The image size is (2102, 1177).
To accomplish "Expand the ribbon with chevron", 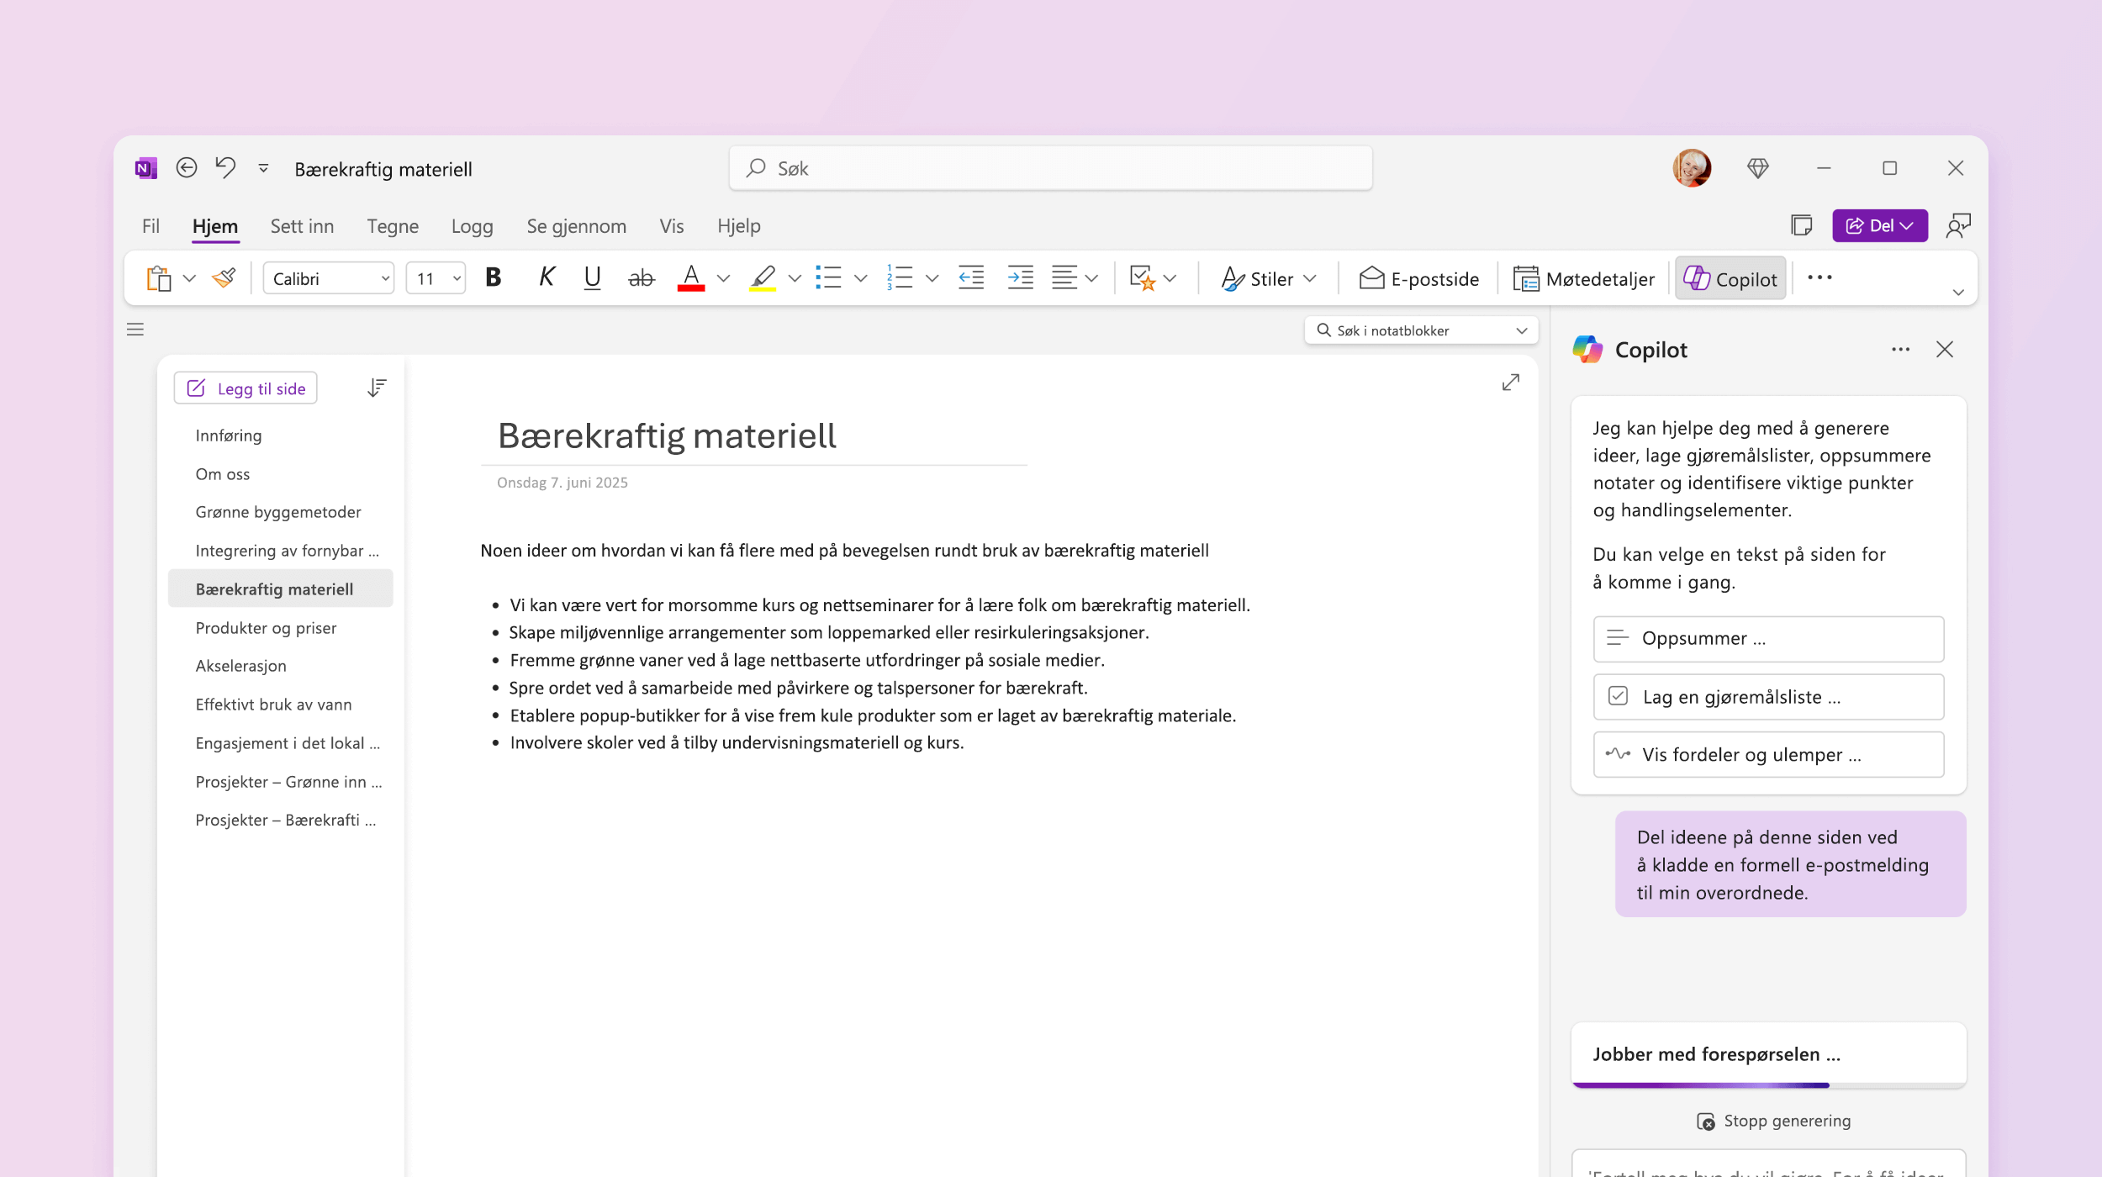I will [x=1958, y=293].
